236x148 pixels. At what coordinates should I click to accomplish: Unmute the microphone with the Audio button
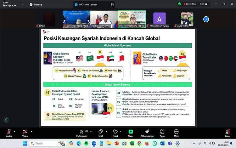tap(9, 133)
